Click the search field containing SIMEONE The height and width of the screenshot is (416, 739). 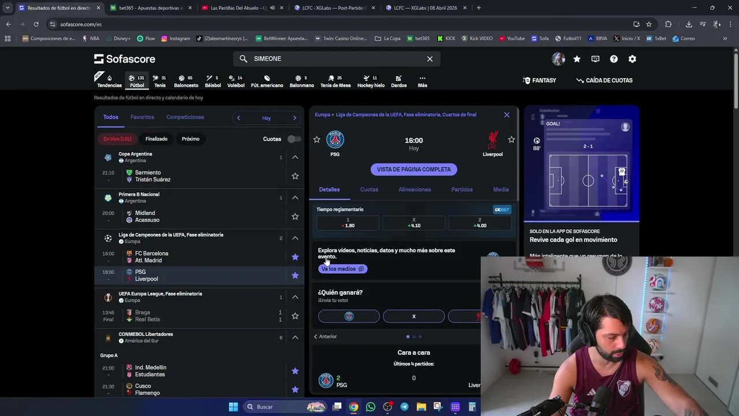click(337, 59)
